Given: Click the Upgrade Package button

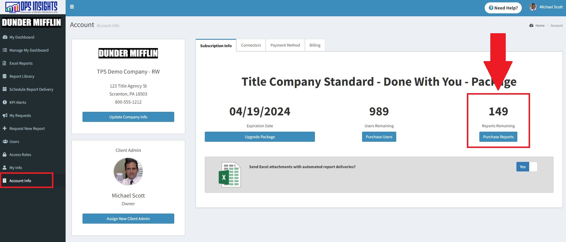Looking at the screenshot, I should [x=260, y=137].
